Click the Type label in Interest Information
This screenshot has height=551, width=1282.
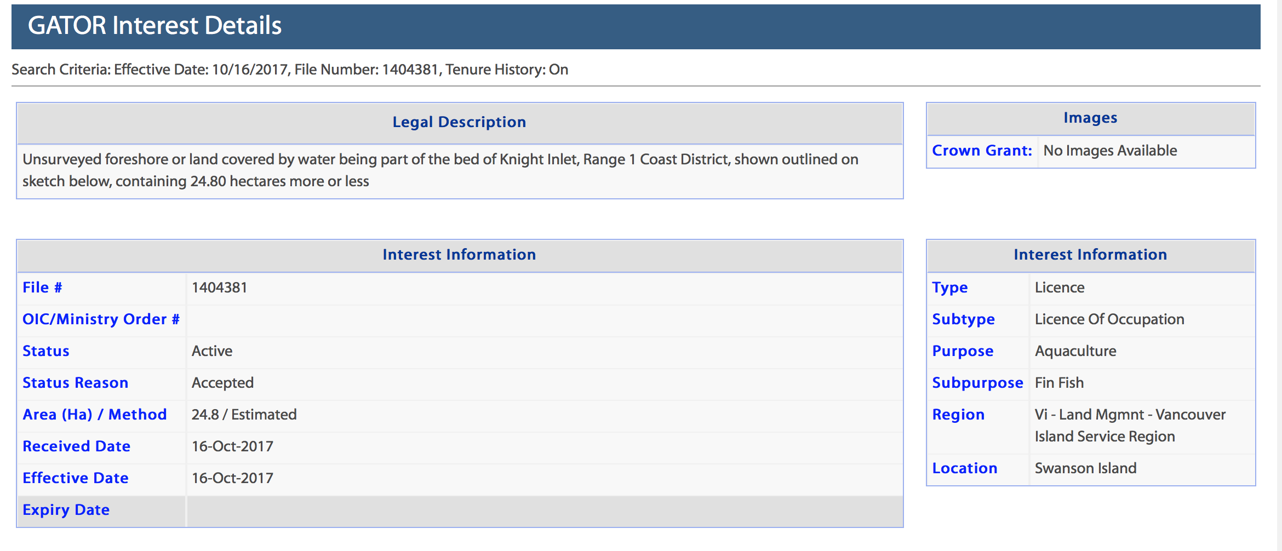pyautogui.click(x=949, y=288)
